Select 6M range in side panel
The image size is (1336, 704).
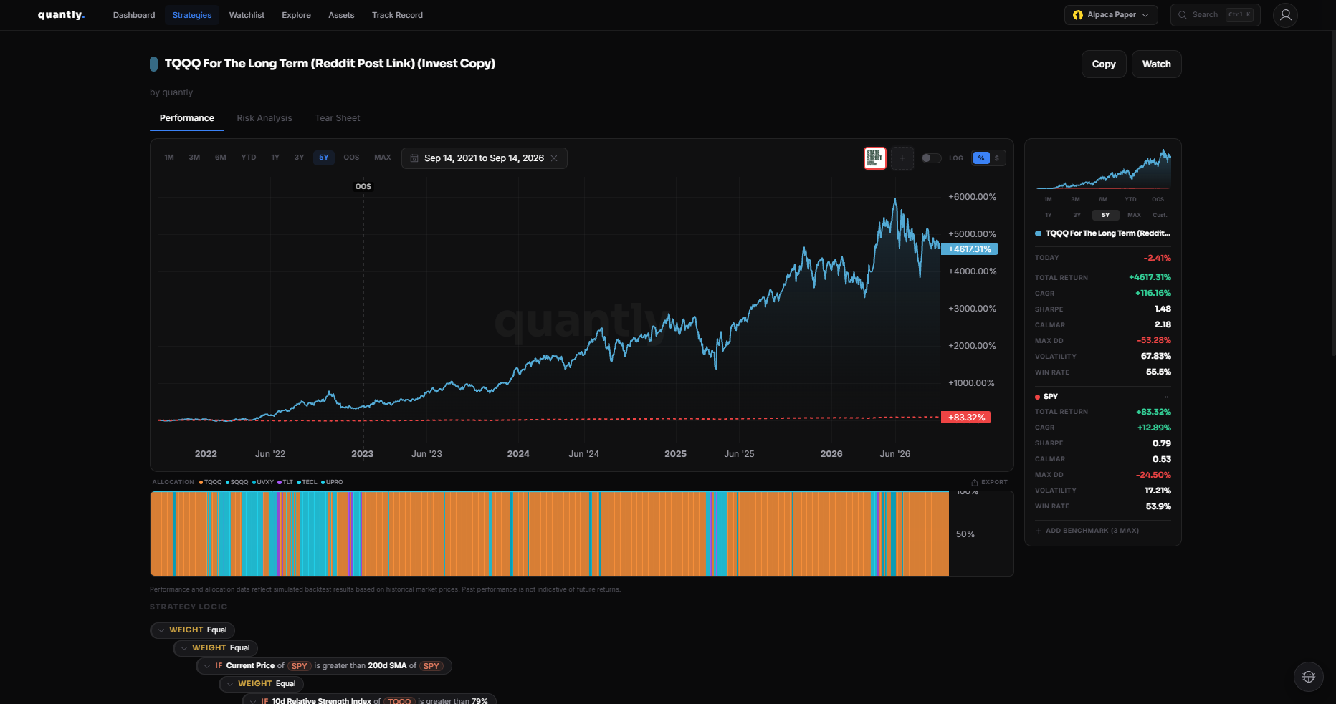click(1102, 199)
